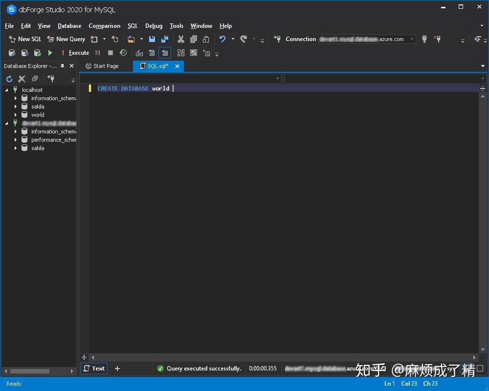Click the Execute button text
This screenshot has height=391, width=489.
[x=78, y=52]
